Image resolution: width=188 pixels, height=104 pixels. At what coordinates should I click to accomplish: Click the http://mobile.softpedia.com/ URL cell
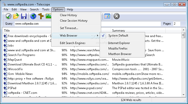(90, 74)
